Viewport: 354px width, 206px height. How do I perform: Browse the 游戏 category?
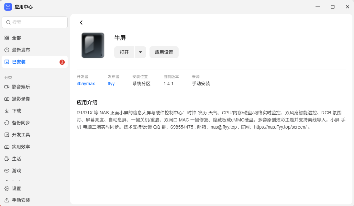tap(35, 171)
